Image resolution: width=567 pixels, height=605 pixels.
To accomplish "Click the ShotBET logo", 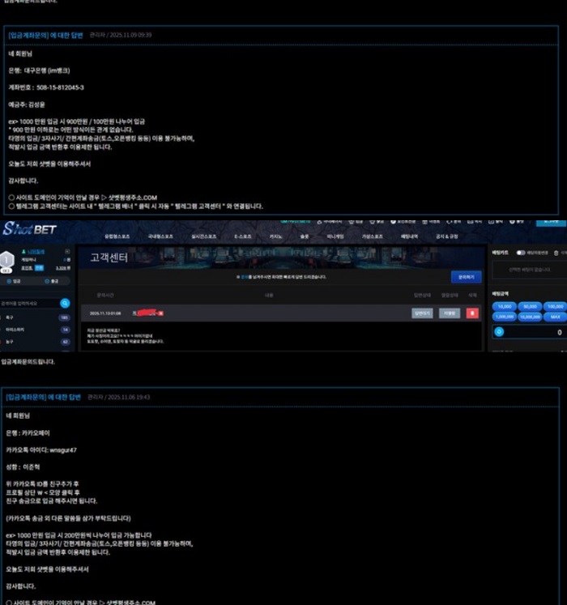I will pos(29,229).
